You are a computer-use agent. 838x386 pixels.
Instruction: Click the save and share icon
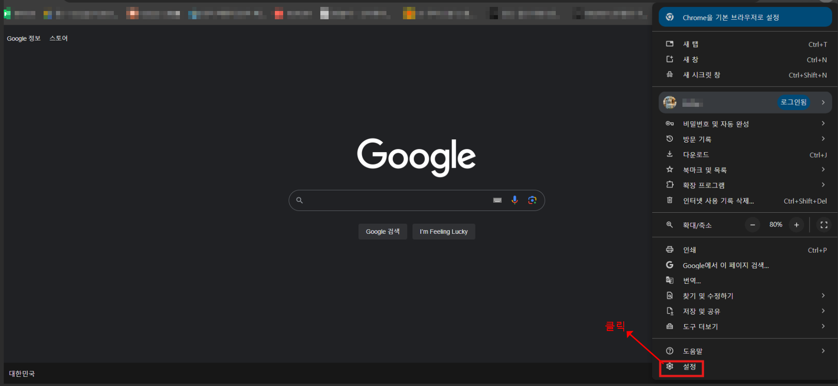[670, 311]
